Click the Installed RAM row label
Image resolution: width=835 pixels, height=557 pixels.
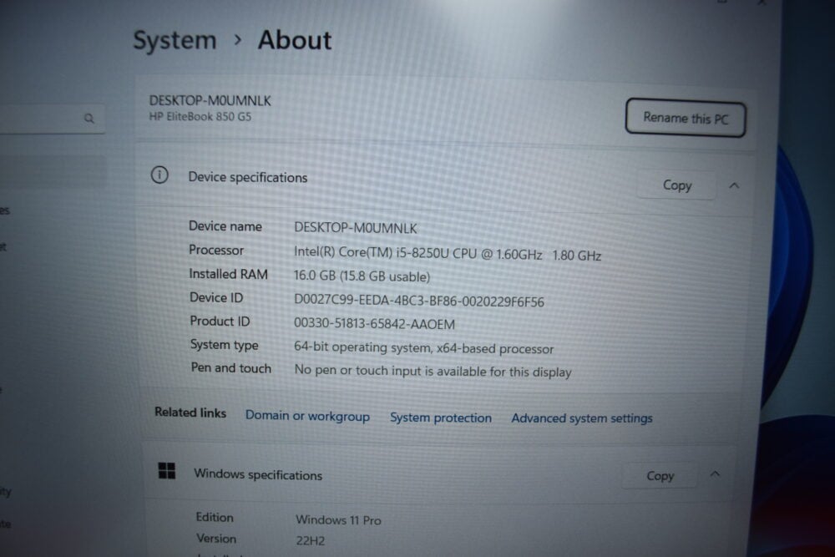coord(229,274)
